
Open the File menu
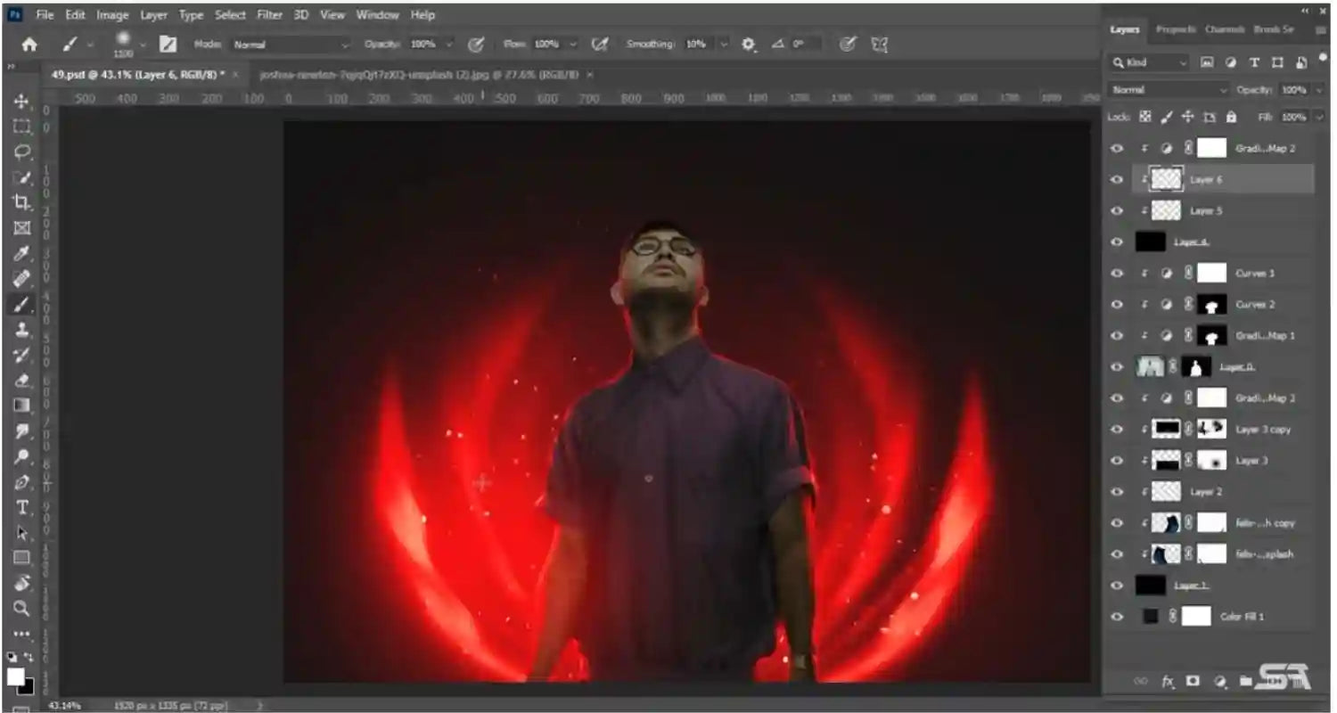tap(45, 15)
